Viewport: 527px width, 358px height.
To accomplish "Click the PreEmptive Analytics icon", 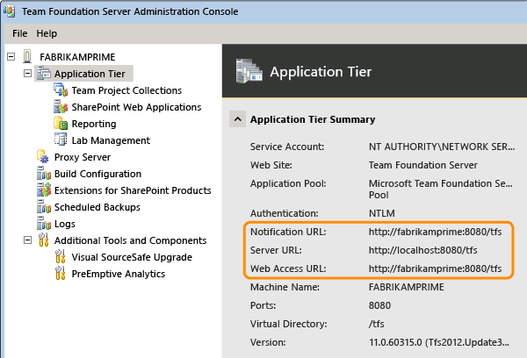I will click(61, 274).
